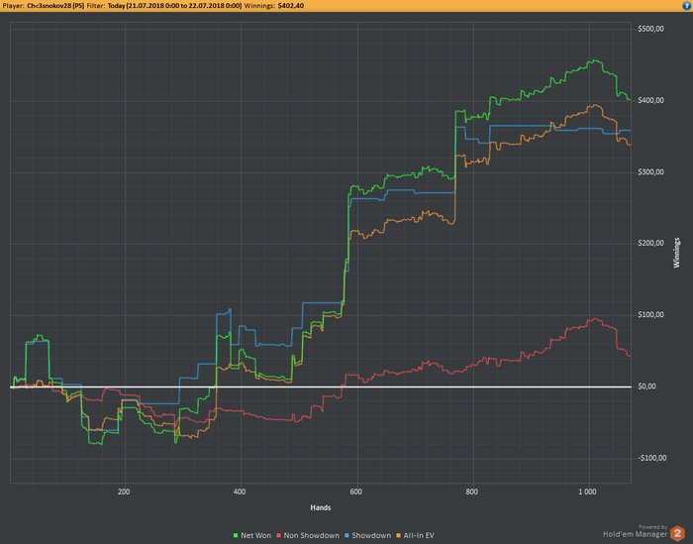The width and height of the screenshot is (693, 544).
Task: Toggle the Net Won legend entry
Action: (x=252, y=536)
